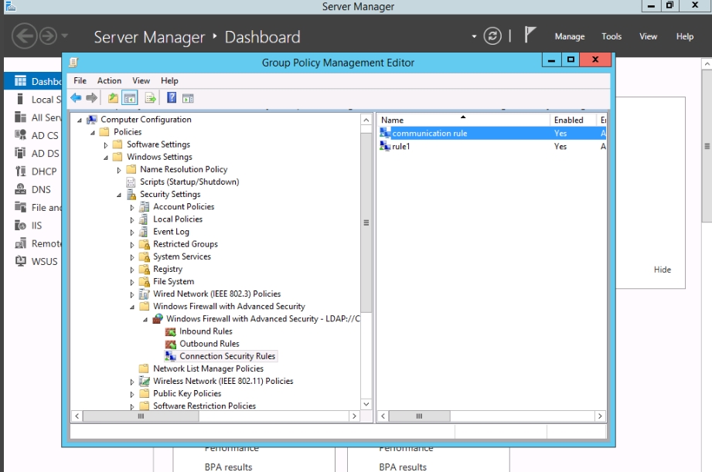The width and height of the screenshot is (712, 472).
Task: Click right arrow of list pane horizontal scrollbar
Action: [600, 416]
